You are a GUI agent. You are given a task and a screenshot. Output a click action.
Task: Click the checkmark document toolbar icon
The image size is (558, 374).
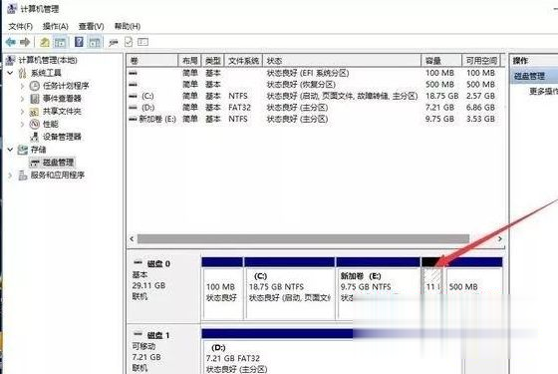coord(129,42)
